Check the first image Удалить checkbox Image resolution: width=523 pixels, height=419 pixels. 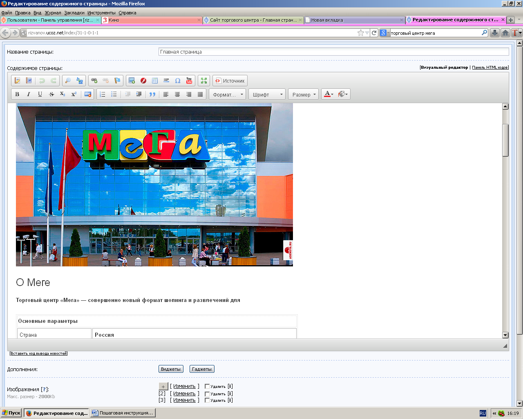pyautogui.click(x=207, y=386)
